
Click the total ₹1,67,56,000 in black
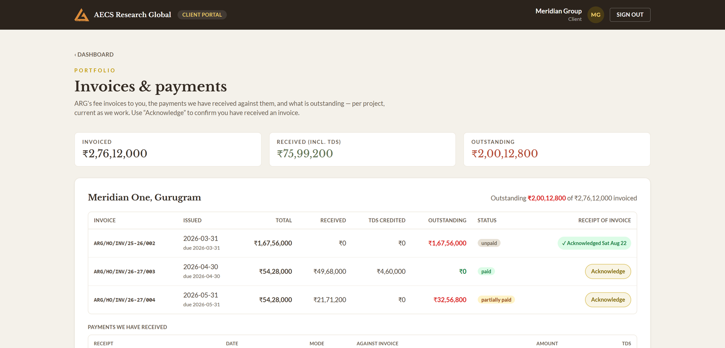click(x=273, y=243)
